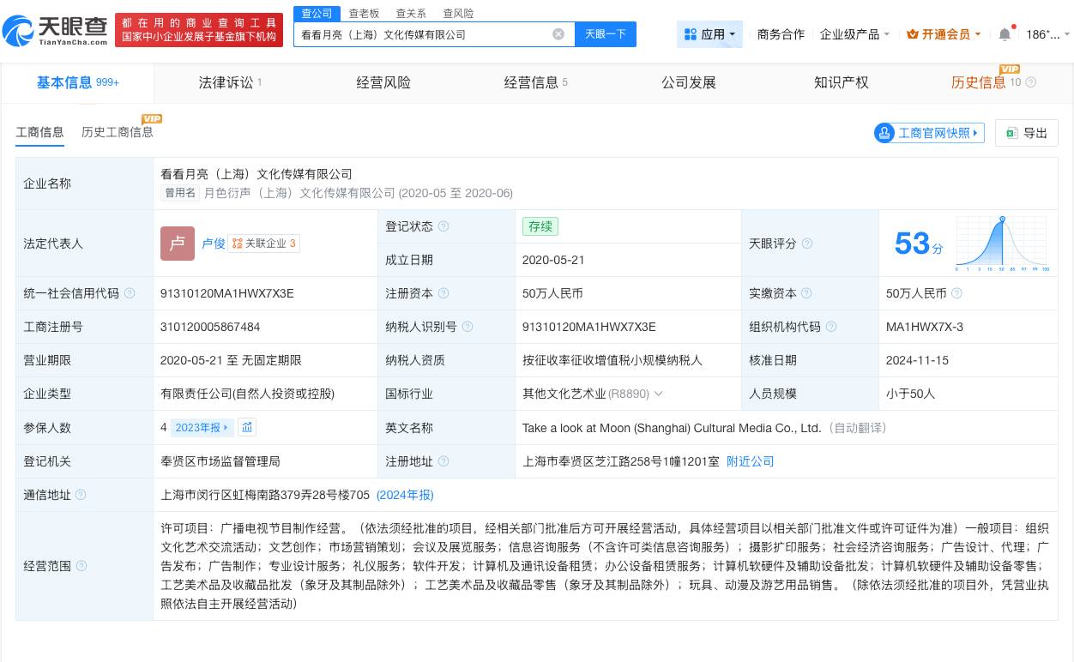Click the building icon beside 2023年报
The image size is (1074, 662).
(x=247, y=427)
